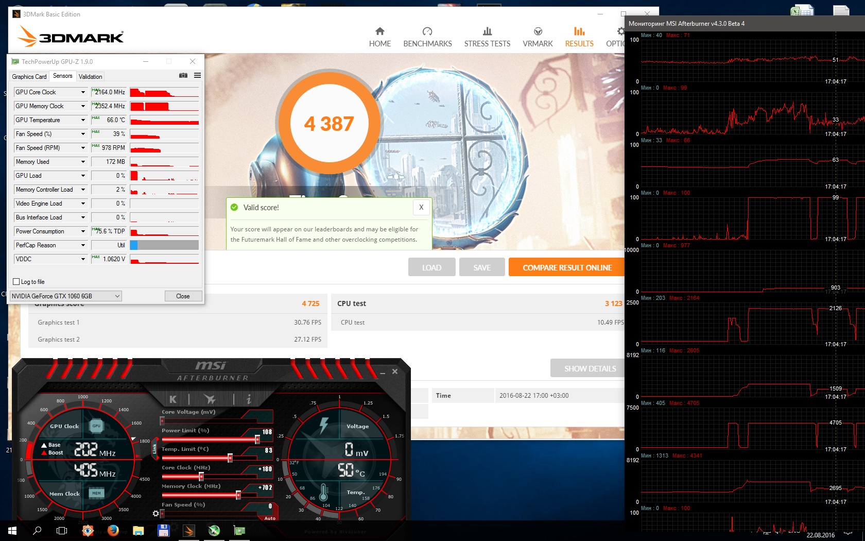Image resolution: width=865 pixels, height=541 pixels.
Task: Click the Afterburner fan settings gear icon
Action: tap(156, 513)
